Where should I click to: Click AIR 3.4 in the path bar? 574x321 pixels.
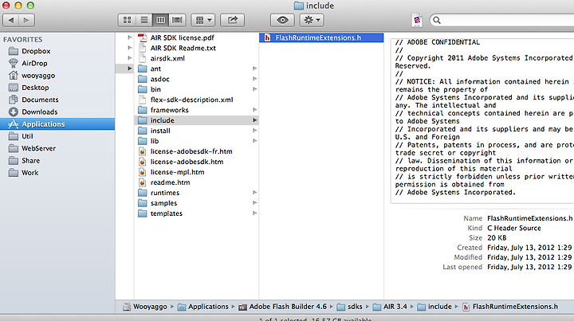coord(390,307)
